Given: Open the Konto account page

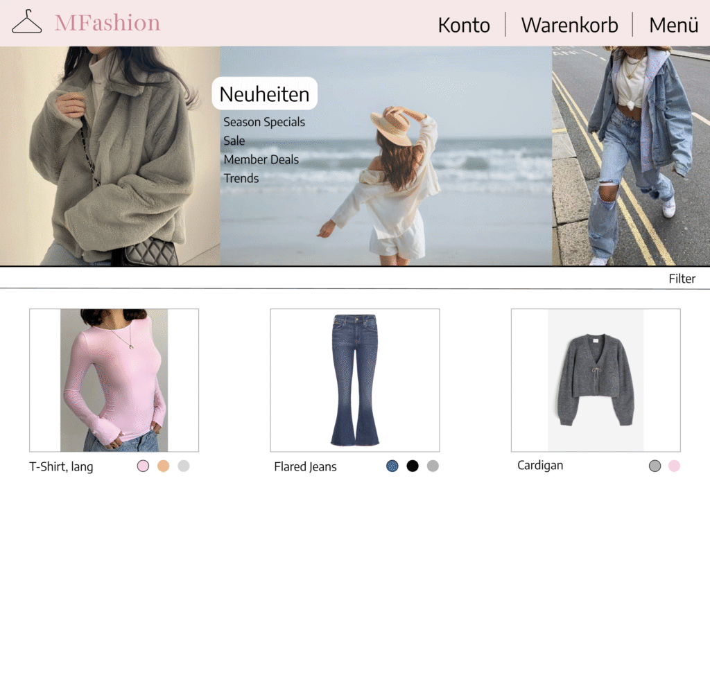Looking at the screenshot, I should [x=464, y=25].
